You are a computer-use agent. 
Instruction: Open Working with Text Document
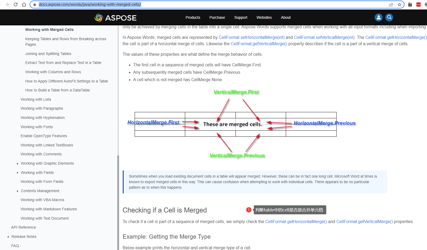point(45,218)
